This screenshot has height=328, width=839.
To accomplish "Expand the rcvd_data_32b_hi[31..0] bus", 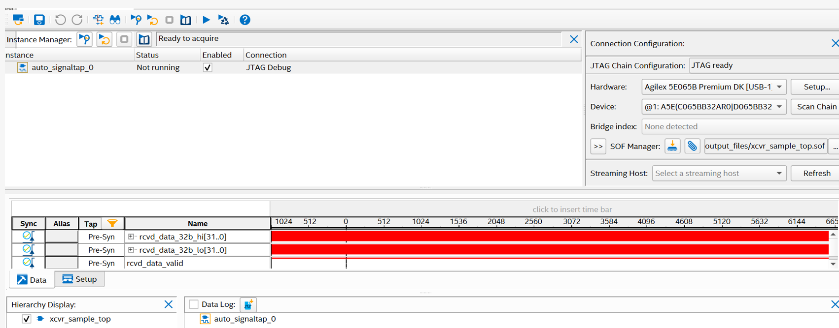I will click(x=131, y=237).
